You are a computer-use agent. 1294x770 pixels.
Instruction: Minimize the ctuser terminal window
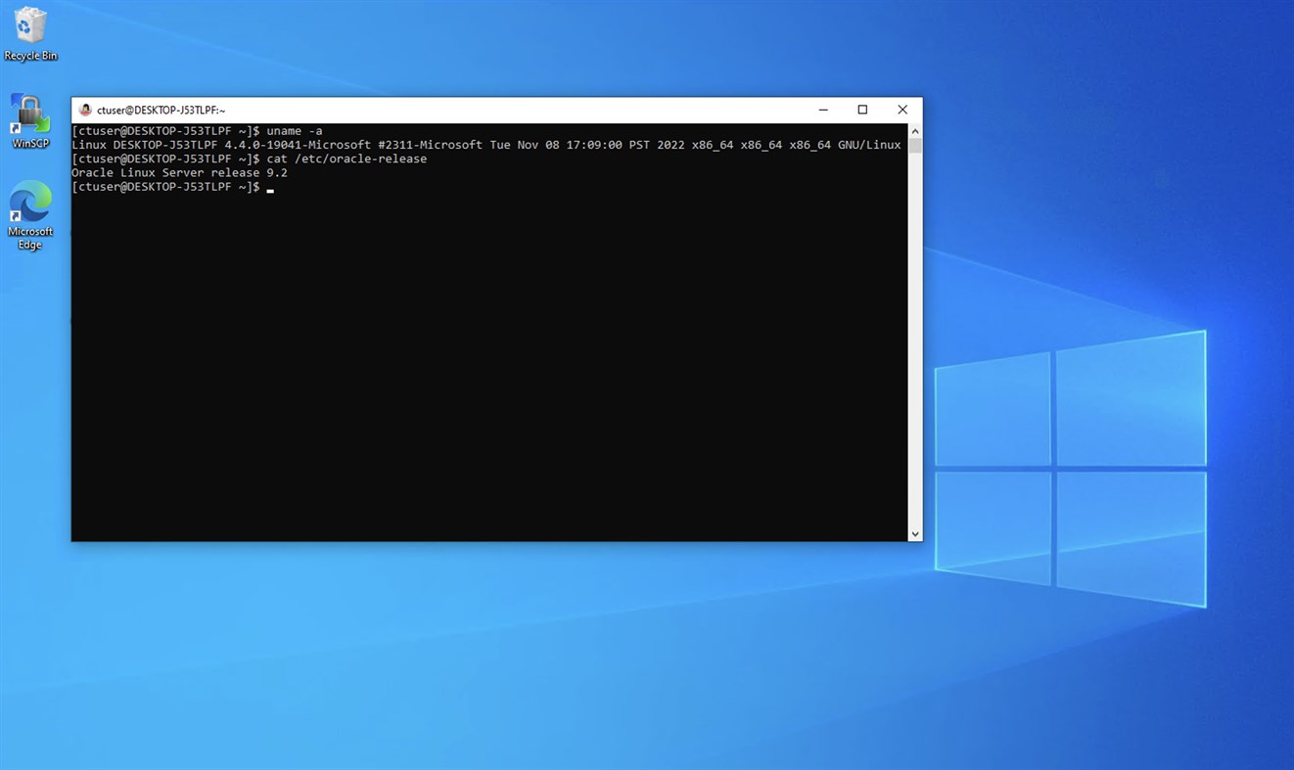point(823,110)
